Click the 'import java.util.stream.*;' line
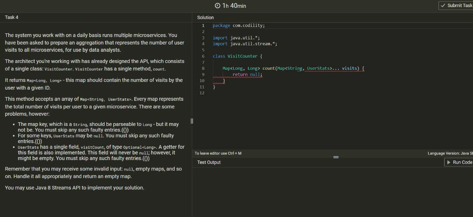Viewport: 473px width, 217px height. pyautogui.click(x=245, y=44)
